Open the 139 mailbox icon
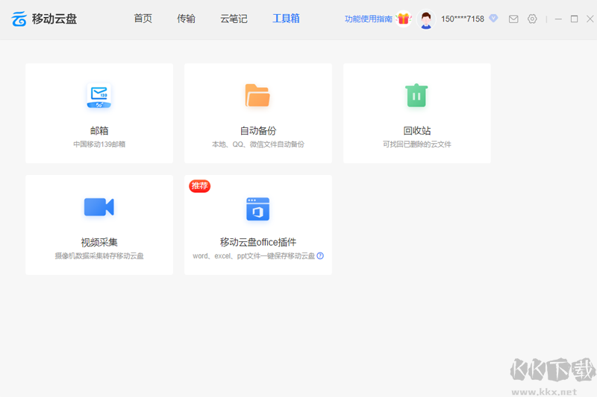Viewport: 597px width, 397px height. coord(99,96)
